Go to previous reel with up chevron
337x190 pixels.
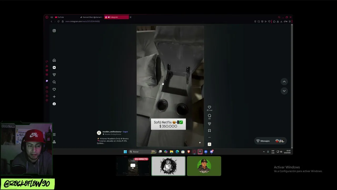click(284, 82)
